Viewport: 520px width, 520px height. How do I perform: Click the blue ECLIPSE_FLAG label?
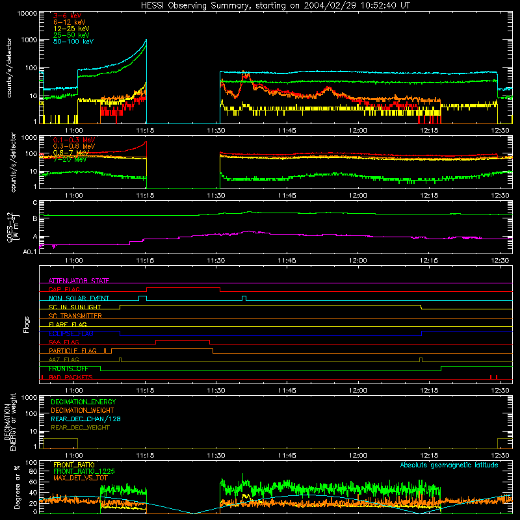pos(71,333)
